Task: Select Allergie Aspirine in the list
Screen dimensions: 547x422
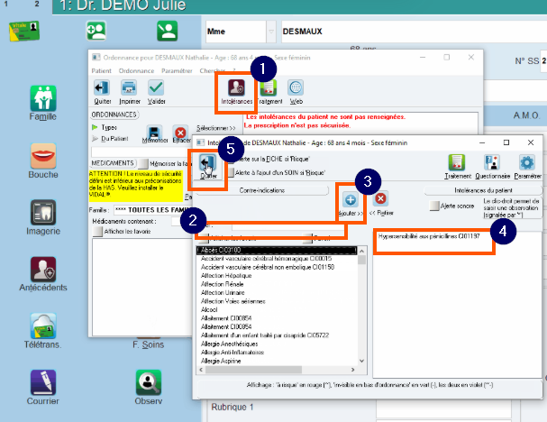Action: click(x=221, y=361)
